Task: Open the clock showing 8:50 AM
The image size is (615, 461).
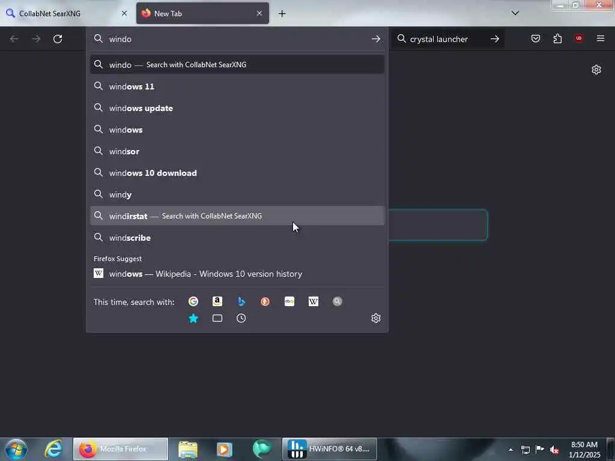Action: click(584, 450)
